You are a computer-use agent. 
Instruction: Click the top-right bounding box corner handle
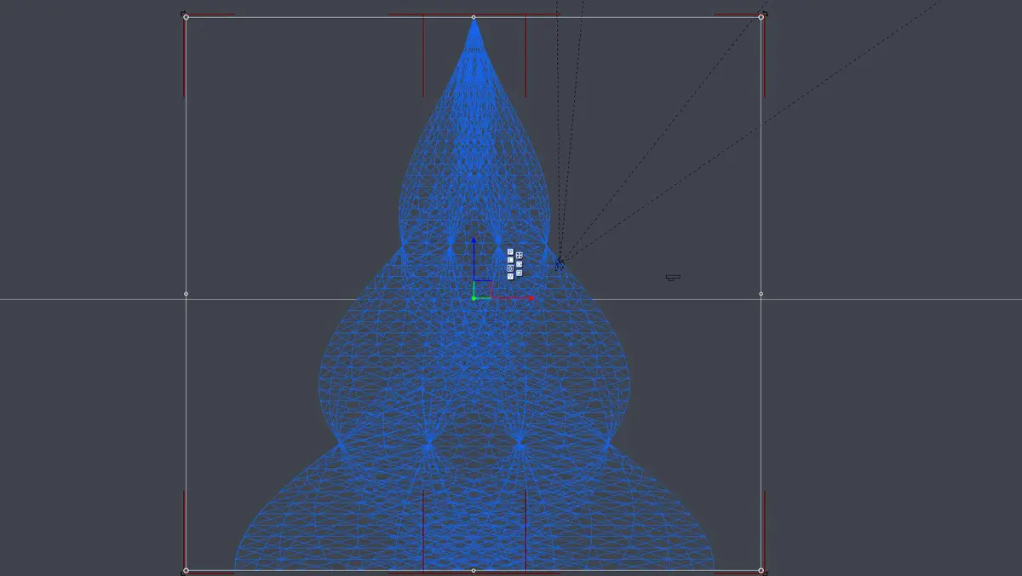761,17
